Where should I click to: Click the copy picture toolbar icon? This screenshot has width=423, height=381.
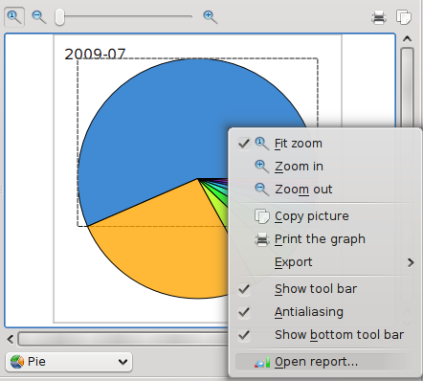tap(404, 17)
